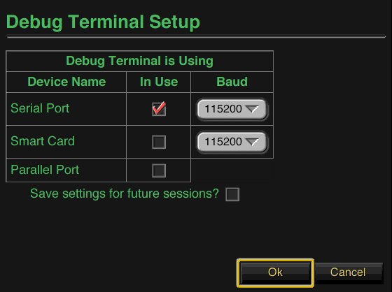The width and height of the screenshot is (392, 292).
Task: Click the red checkmark in the Serial Port row
Action: click(x=159, y=108)
